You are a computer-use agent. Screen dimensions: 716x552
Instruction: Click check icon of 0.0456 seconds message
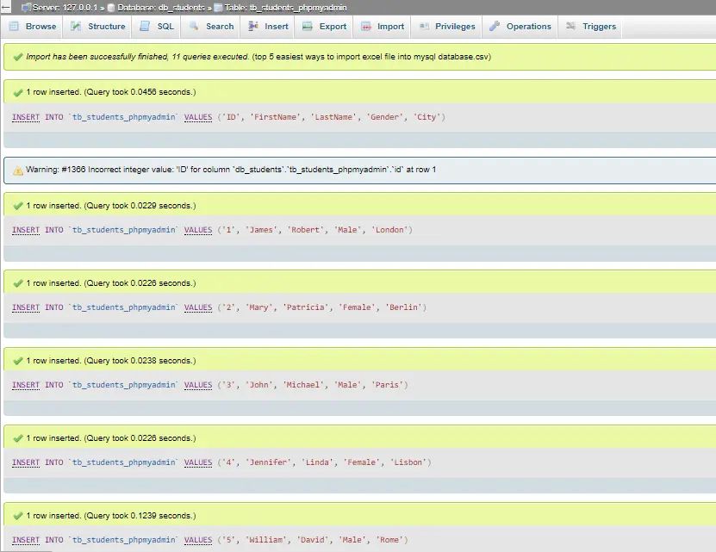tap(18, 93)
